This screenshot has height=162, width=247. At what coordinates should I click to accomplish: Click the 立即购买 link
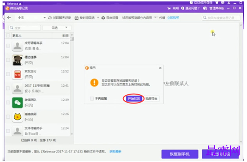coord(173,18)
